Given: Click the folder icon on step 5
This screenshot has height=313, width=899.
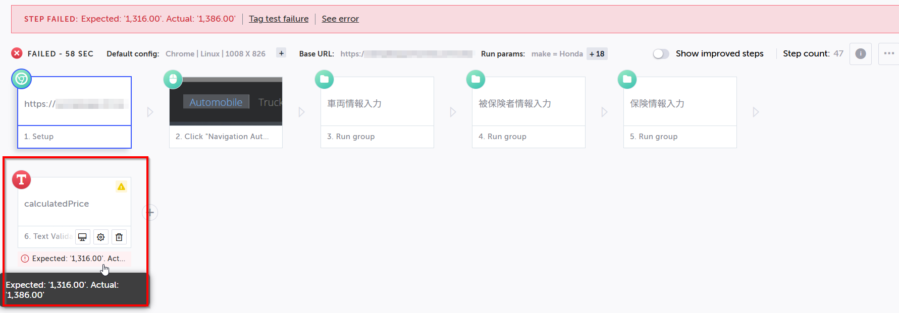Looking at the screenshot, I should tap(627, 79).
